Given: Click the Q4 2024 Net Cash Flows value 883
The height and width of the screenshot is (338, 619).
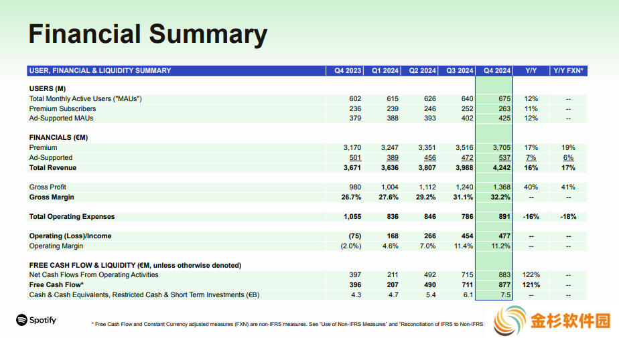Looking at the screenshot, I should (504, 275).
